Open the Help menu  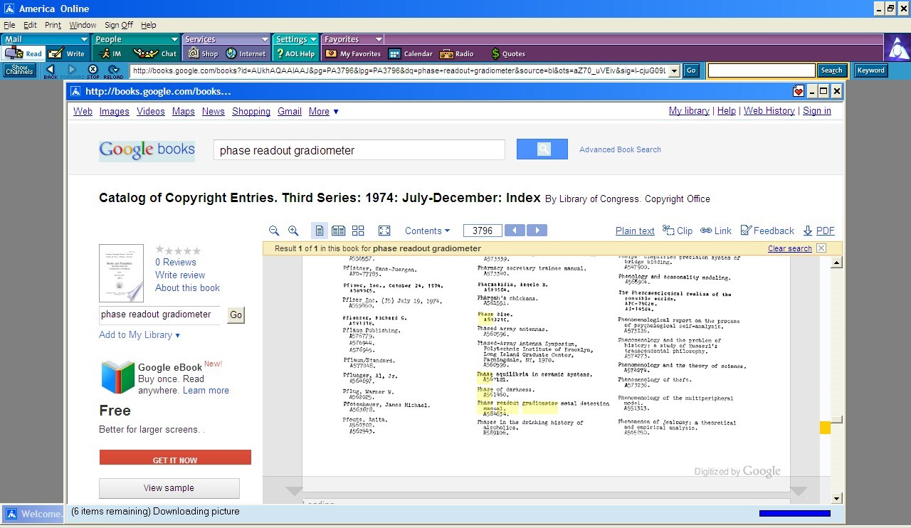148,25
